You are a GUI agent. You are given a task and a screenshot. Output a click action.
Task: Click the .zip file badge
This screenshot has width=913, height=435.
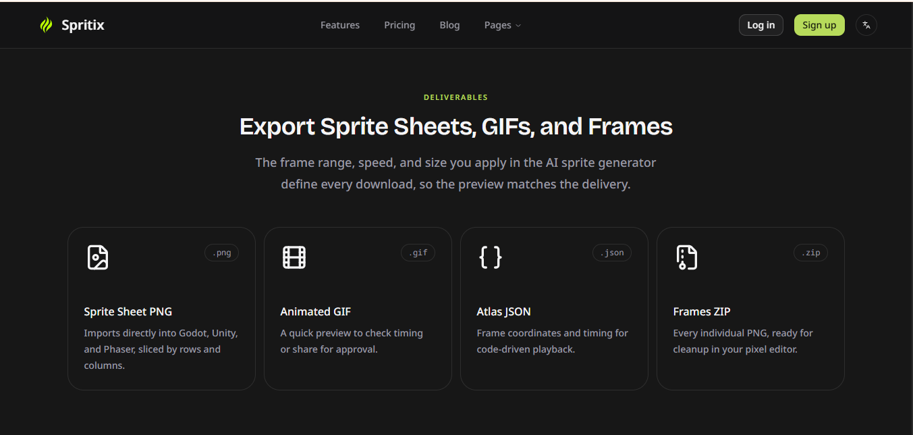tap(811, 253)
